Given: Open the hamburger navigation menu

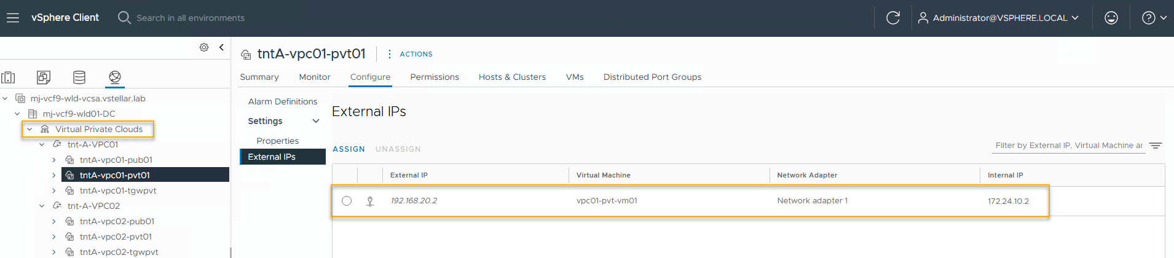Looking at the screenshot, I should pos(13,18).
